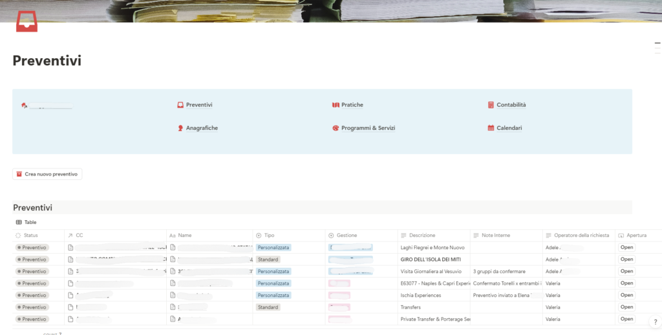Click Preventivo status in Laghi Flegrei row
The image size is (662, 335).
tap(32, 248)
